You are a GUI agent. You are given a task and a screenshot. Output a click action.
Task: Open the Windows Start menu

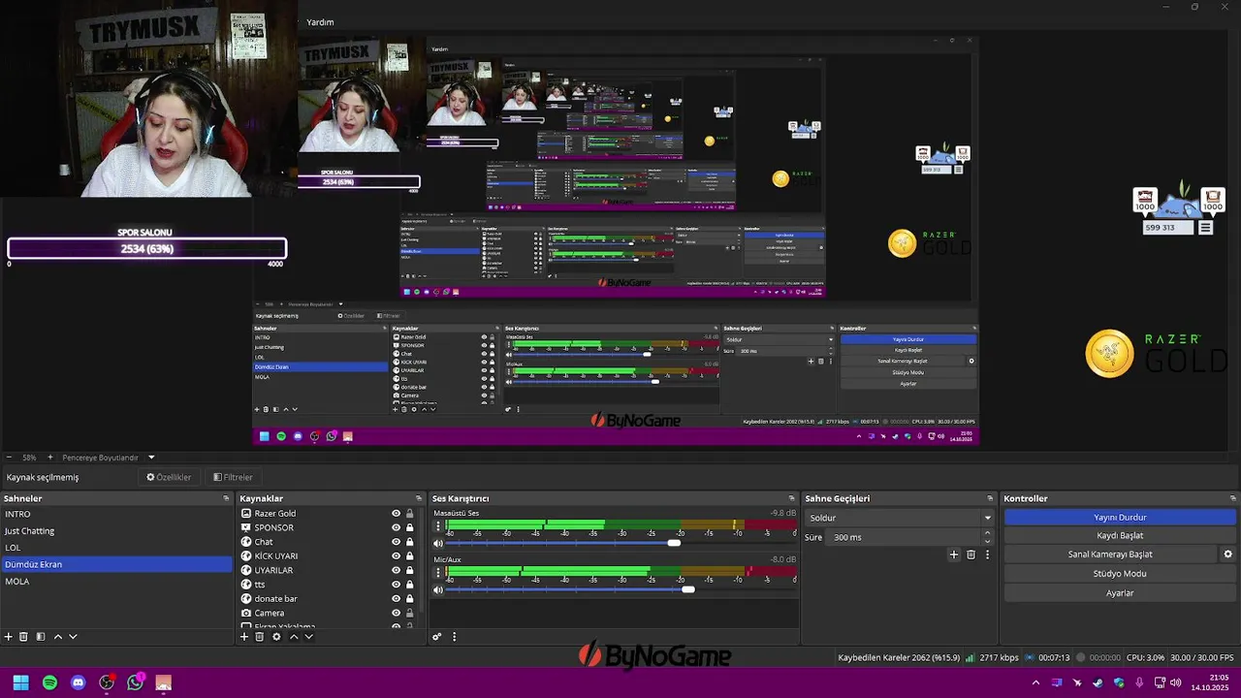[x=20, y=682]
